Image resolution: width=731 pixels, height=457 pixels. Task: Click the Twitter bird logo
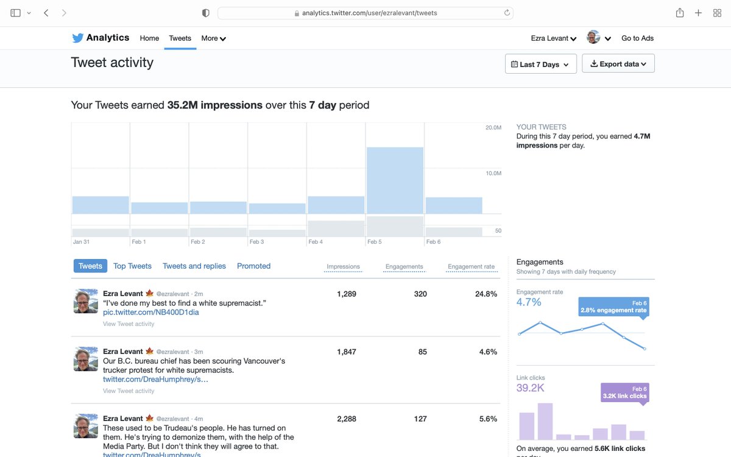[x=77, y=38]
